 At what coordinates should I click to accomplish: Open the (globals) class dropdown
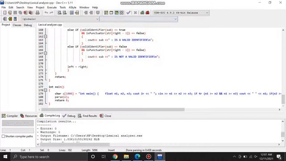click(x=60, y=19)
